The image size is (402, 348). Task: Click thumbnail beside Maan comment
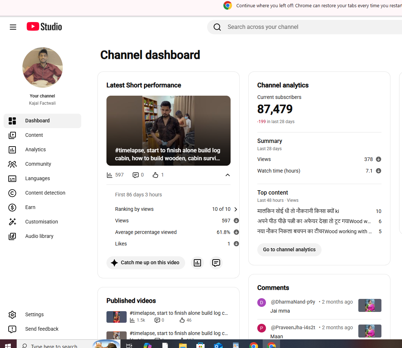tap(370, 331)
